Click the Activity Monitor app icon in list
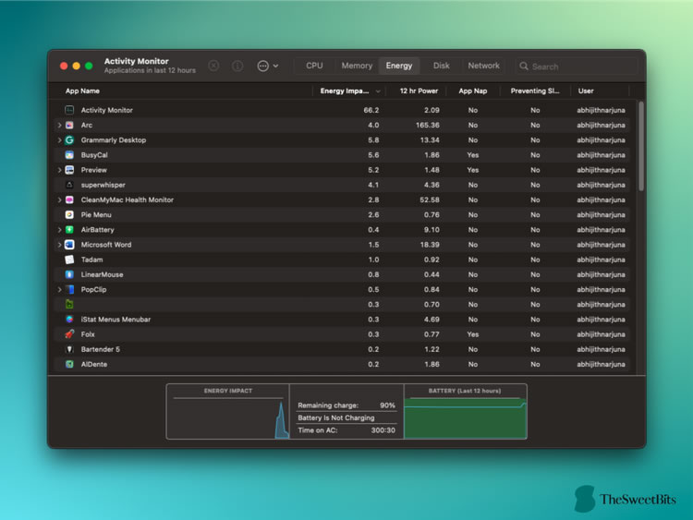 (x=69, y=110)
